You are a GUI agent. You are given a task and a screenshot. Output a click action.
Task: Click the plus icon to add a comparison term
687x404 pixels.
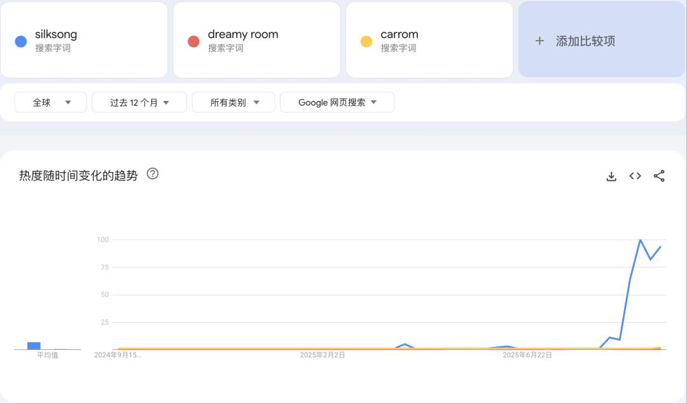click(539, 41)
